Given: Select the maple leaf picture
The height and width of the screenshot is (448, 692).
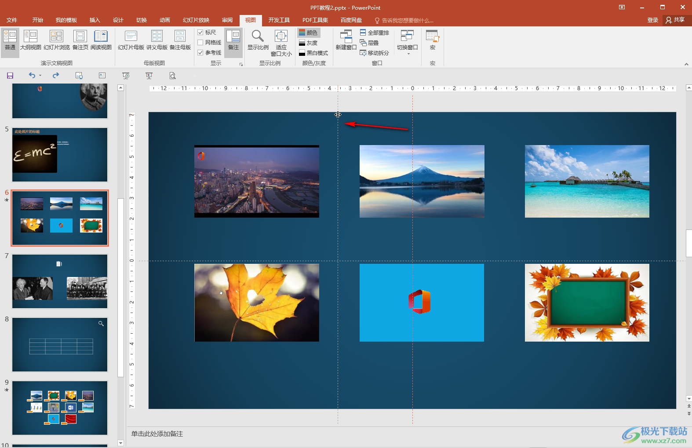Looking at the screenshot, I should (257, 302).
